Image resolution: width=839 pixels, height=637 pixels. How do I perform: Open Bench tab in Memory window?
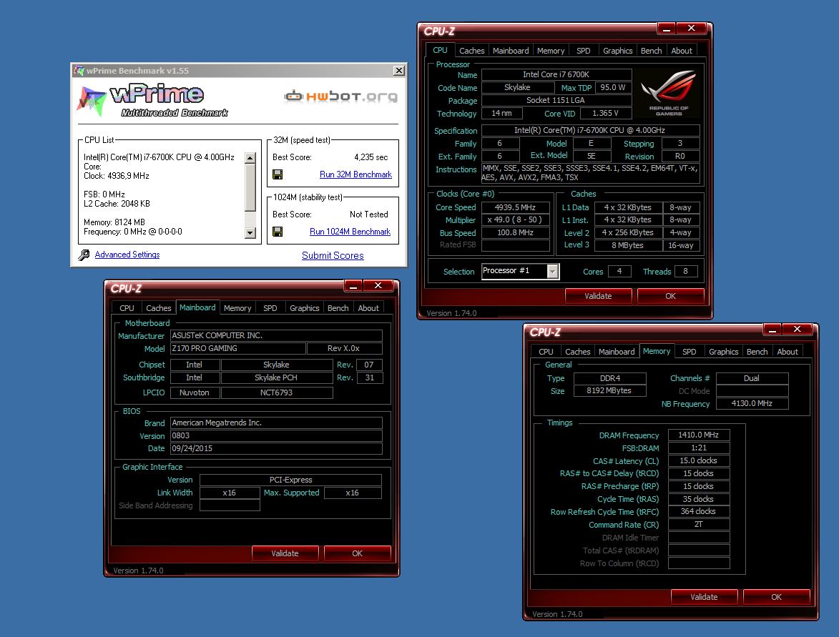(x=757, y=352)
